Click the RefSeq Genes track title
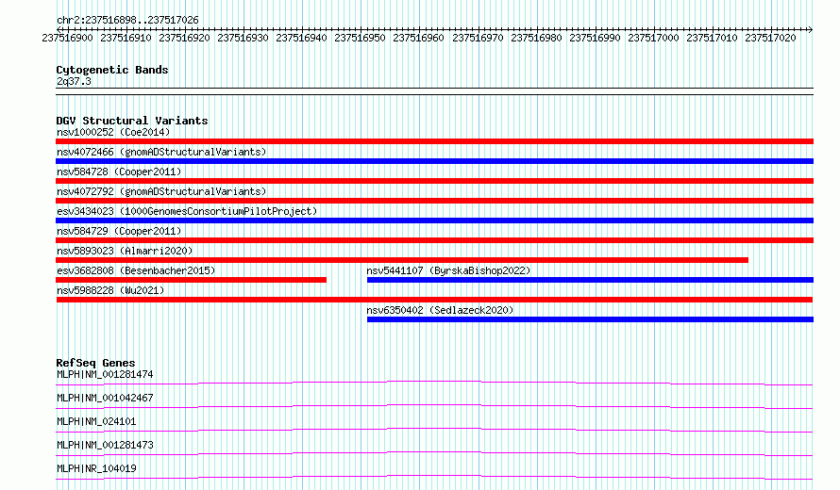Screen dimensions: 840x490 click(95, 363)
